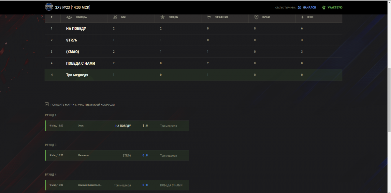Image resolution: width=391 pixels, height=193 pixels.
Task: Toggle show matches with my team checkbox
Action: pos(47,104)
